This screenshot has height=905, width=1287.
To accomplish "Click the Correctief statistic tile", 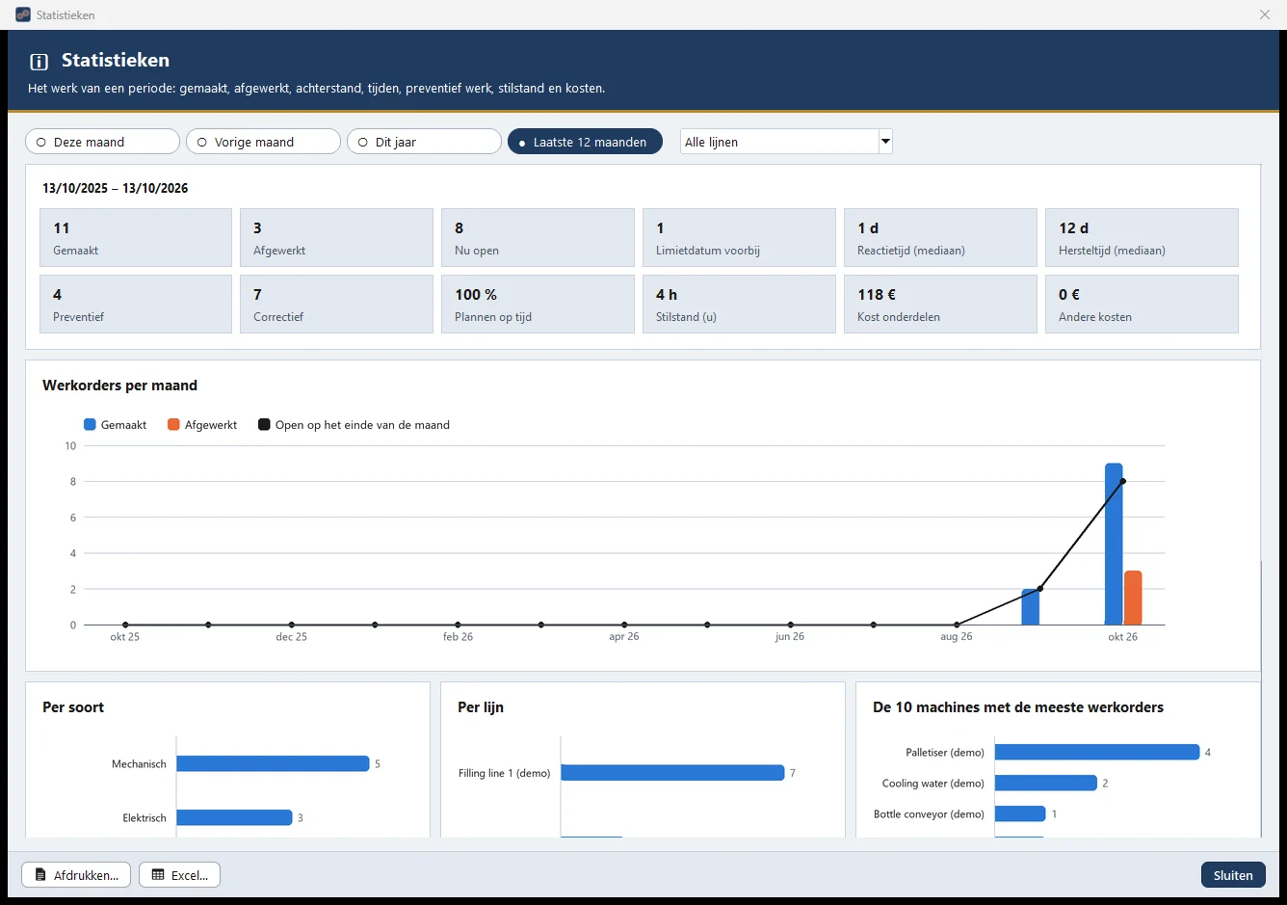I will pyautogui.click(x=336, y=304).
